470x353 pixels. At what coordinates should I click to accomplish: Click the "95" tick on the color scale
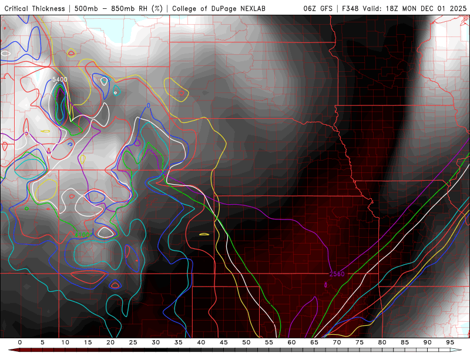449,342
